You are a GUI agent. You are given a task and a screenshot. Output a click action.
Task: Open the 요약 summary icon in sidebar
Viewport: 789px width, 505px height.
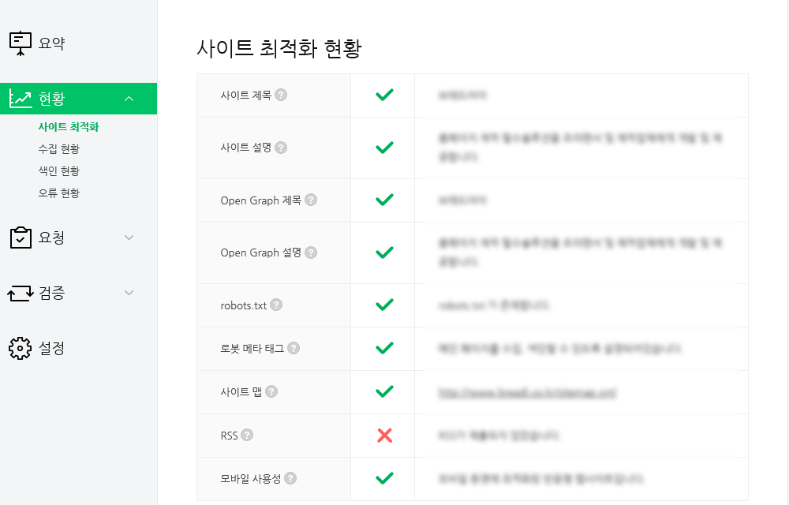pyautogui.click(x=20, y=43)
